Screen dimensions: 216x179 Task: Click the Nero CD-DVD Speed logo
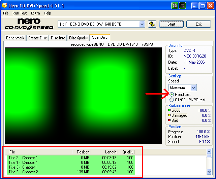(x=29, y=24)
